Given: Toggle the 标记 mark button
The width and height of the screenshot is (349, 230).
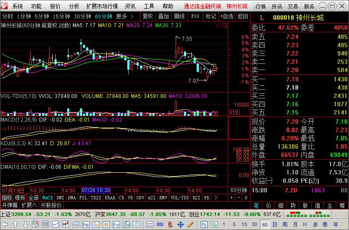Looking at the screenshot, I should tap(211, 16).
